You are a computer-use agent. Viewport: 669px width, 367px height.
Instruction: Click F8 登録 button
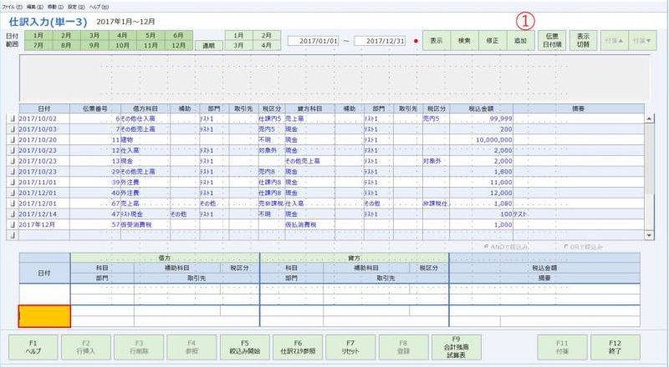(x=403, y=348)
